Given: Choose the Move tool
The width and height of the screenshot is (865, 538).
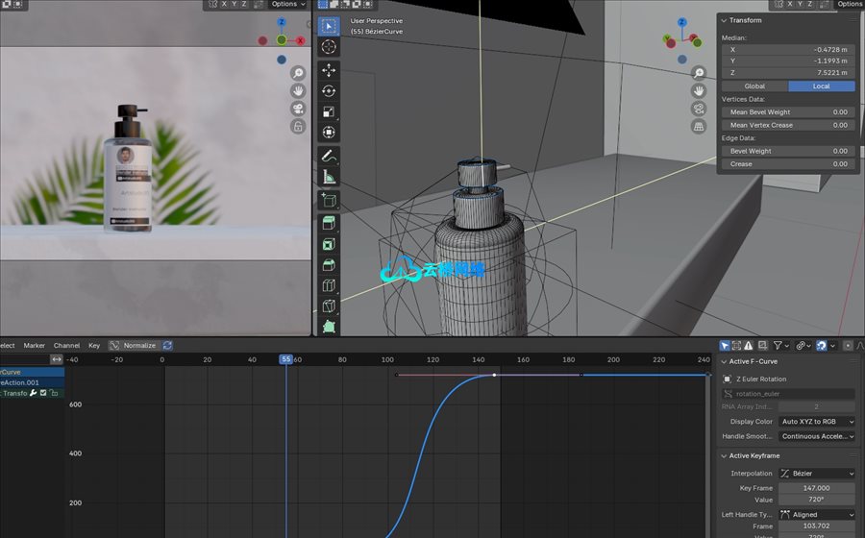Looking at the screenshot, I should [x=329, y=70].
